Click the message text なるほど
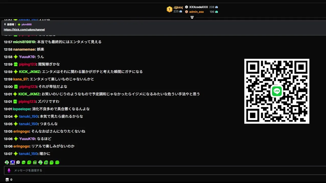The height and width of the screenshot is (183, 326). click(44, 139)
